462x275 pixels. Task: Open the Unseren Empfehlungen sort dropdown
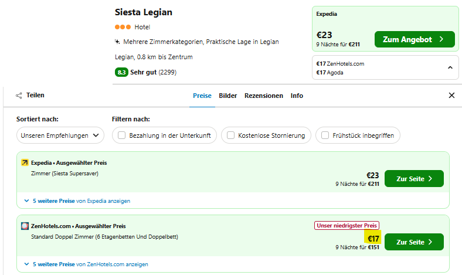pos(60,135)
